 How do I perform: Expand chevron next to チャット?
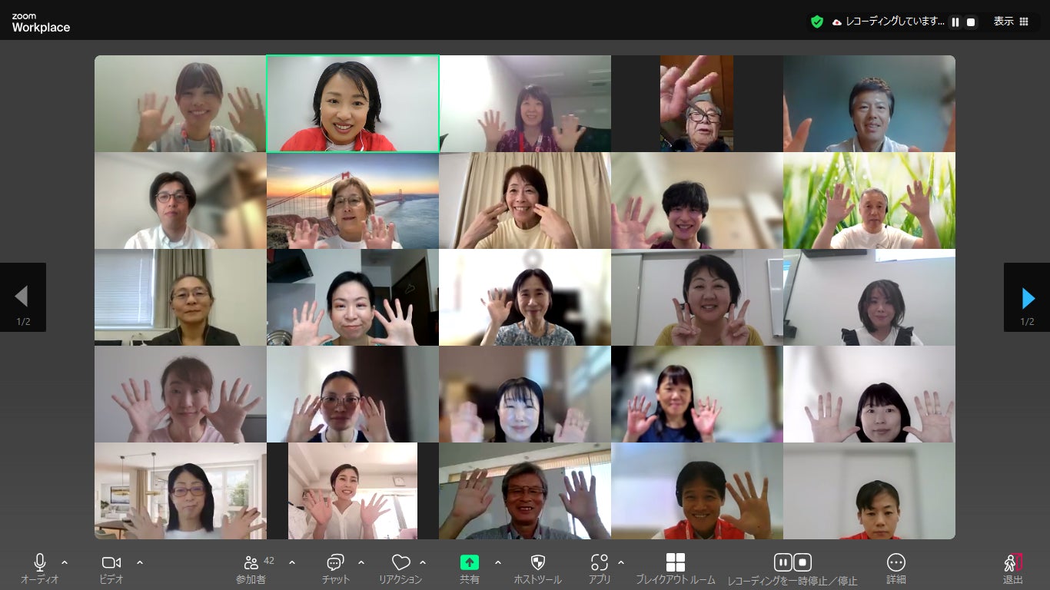pyautogui.click(x=361, y=562)
